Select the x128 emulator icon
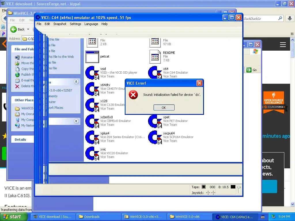295x221 pixels. click(x=92, y=105)
